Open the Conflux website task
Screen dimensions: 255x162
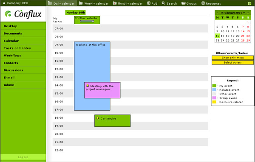click(87, 20)
